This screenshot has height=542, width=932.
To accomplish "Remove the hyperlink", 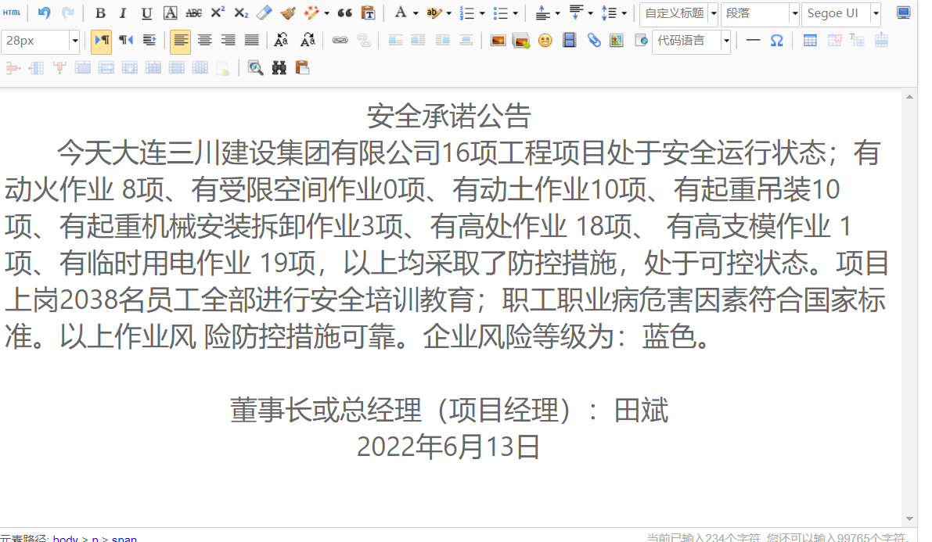I will 364,40.
